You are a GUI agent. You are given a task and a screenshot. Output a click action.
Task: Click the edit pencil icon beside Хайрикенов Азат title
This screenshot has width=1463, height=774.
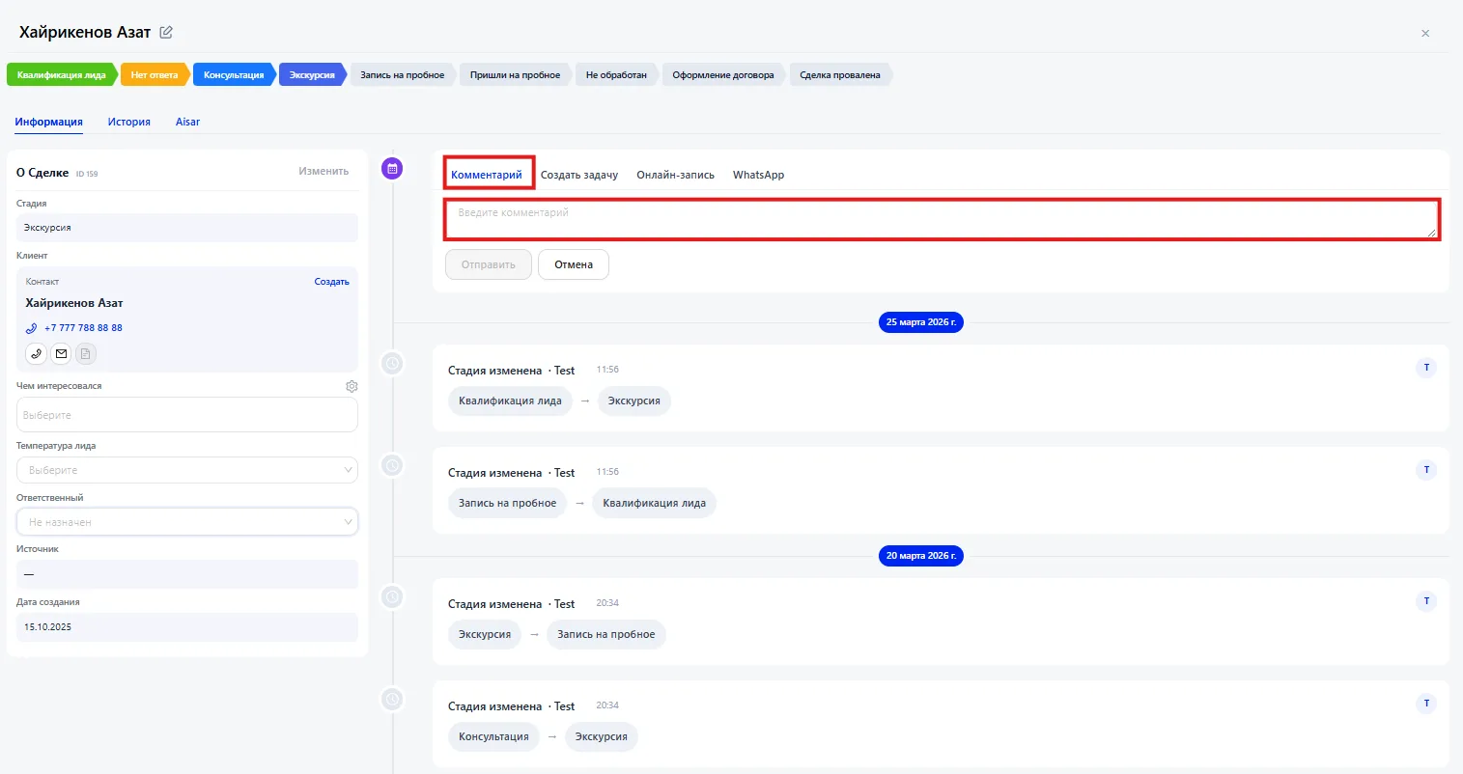click(x=166, y=33)
